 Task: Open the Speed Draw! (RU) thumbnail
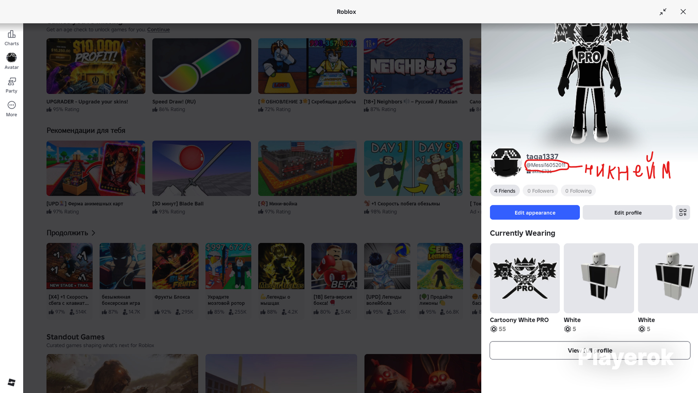[x=202, y=66]
